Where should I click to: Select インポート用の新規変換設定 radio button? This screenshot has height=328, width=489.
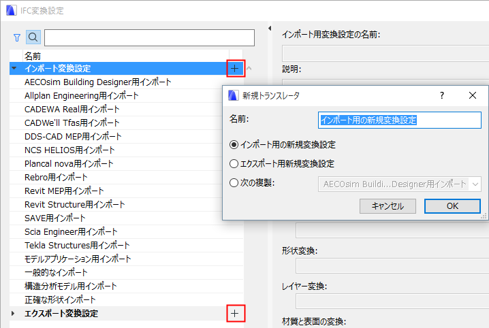point(234,144)
